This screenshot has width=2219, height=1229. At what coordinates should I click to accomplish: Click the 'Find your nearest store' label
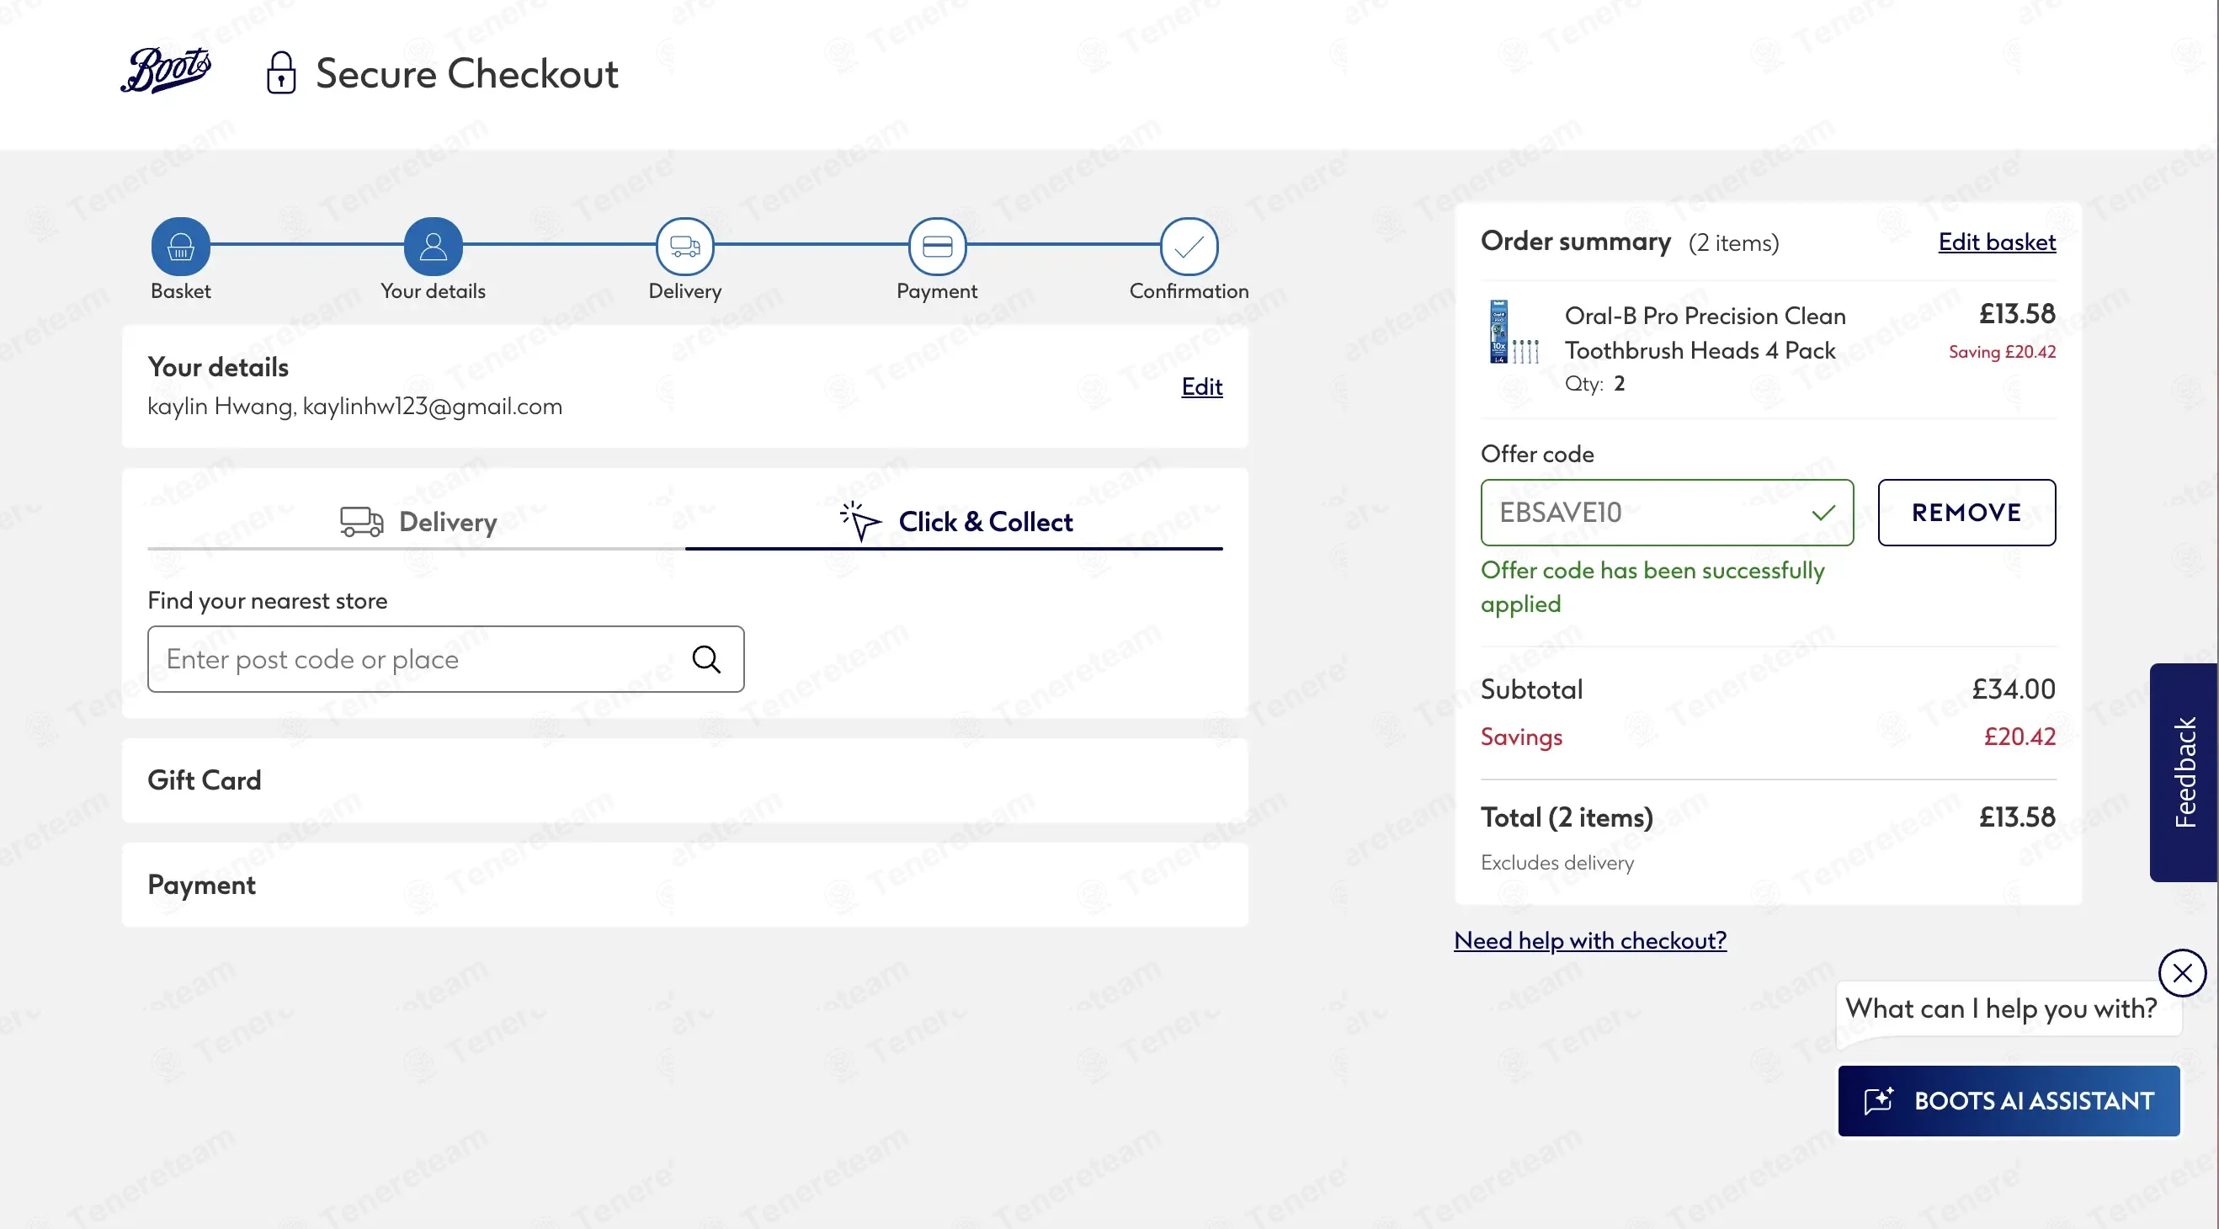(x=267, y=600)
